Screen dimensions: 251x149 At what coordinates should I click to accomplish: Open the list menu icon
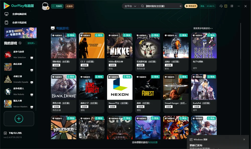[232, 6]
